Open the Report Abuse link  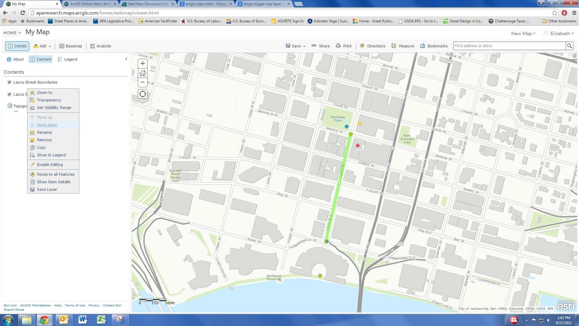(x=14, y=309)
